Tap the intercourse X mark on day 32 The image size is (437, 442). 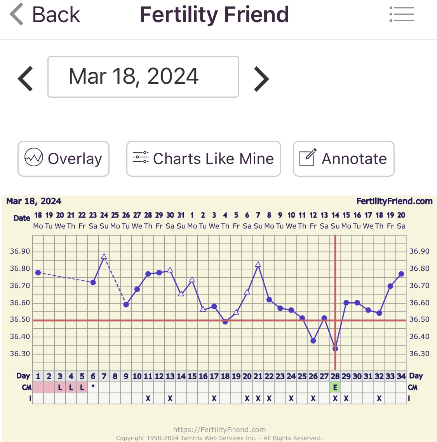[380, 398]
